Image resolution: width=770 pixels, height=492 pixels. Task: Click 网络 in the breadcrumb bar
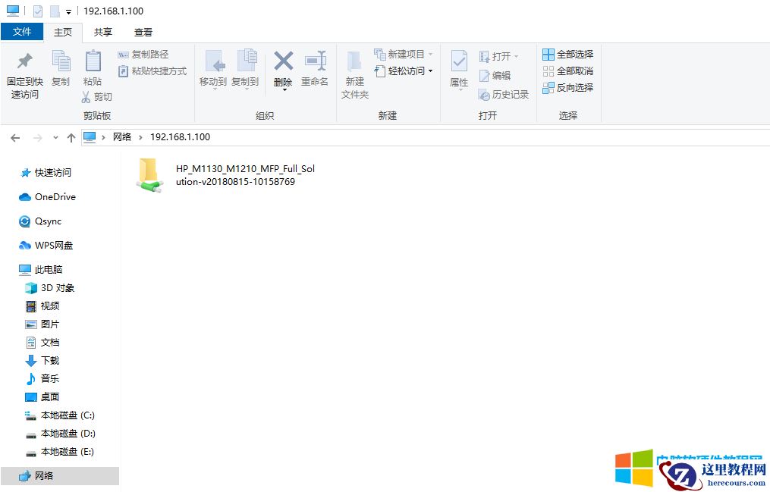(121, 137)
